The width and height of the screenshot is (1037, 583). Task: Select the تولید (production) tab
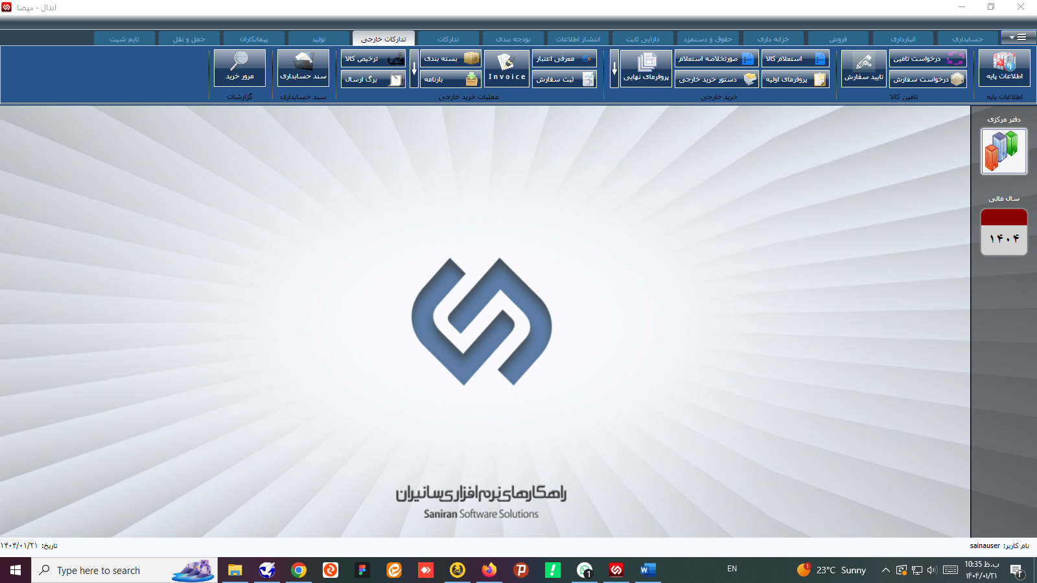[319, 39]
